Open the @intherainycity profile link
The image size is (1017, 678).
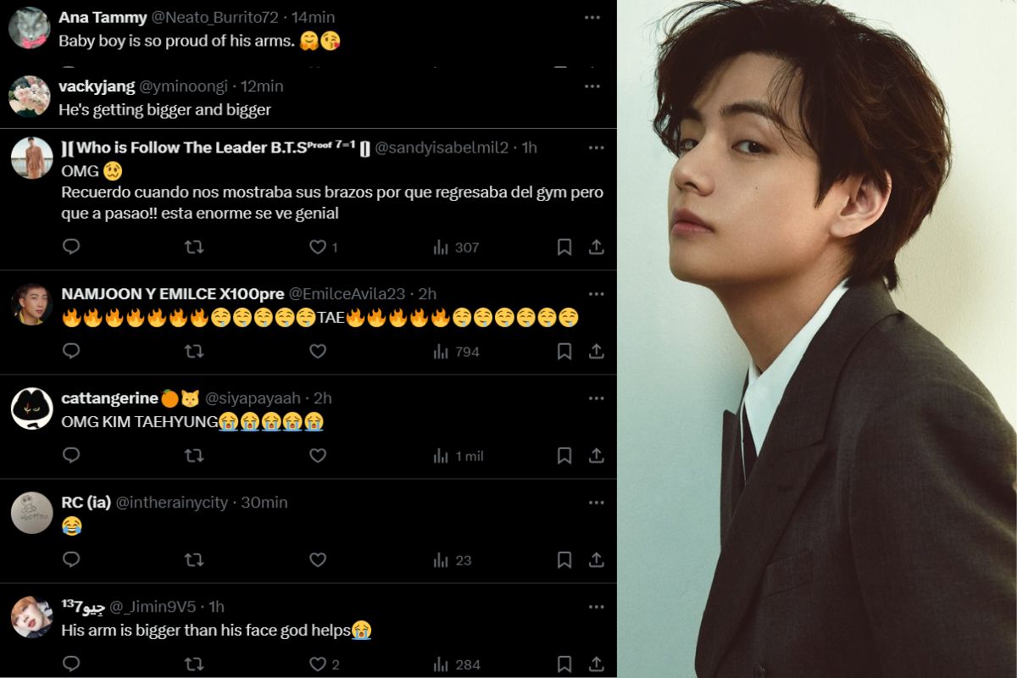click(172, 503)
